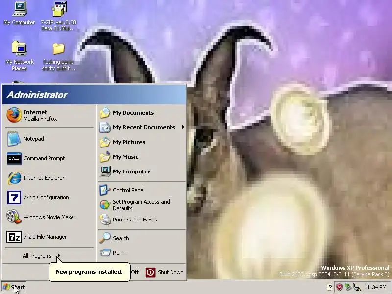Open My Music folder in Start menu
The height and width of the screenshot is (294, 392).
tap(142, 157)
